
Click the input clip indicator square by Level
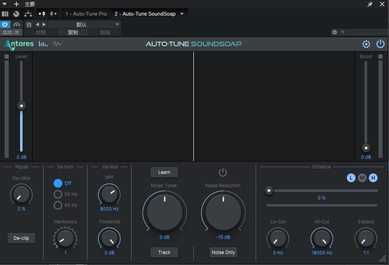click(7, 56)
